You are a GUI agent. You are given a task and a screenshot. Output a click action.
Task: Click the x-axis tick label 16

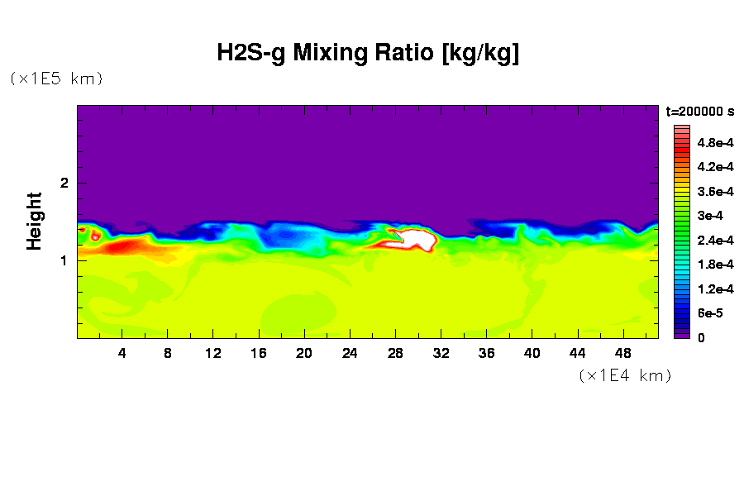point(258,353)
